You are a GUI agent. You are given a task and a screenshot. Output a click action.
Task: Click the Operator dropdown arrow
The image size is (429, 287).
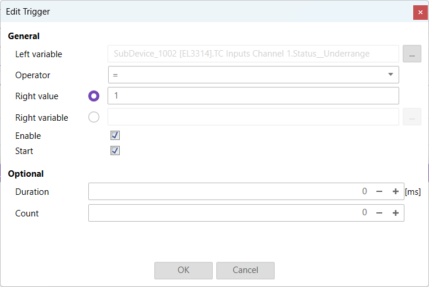tap(390, 75)
